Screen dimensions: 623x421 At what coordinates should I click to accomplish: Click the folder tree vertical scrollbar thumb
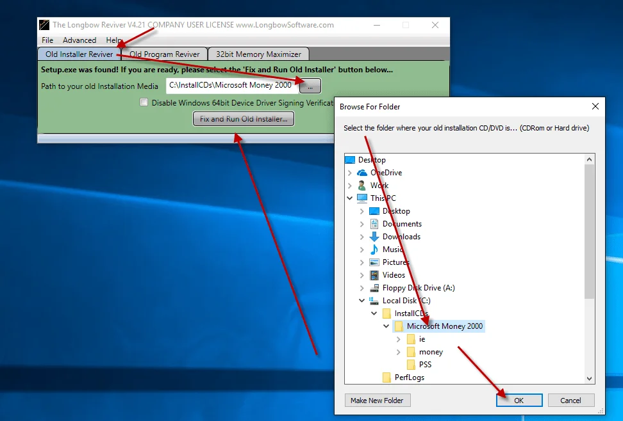pyautogui.click(x=589, y=232)
